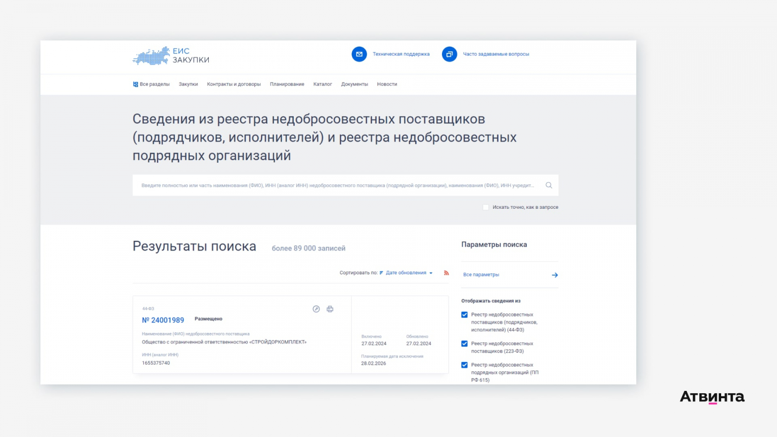Click the sort order icon beside Сортировать по
The image size is (777, 437).
pyautogui.click(x=382, y=273)
